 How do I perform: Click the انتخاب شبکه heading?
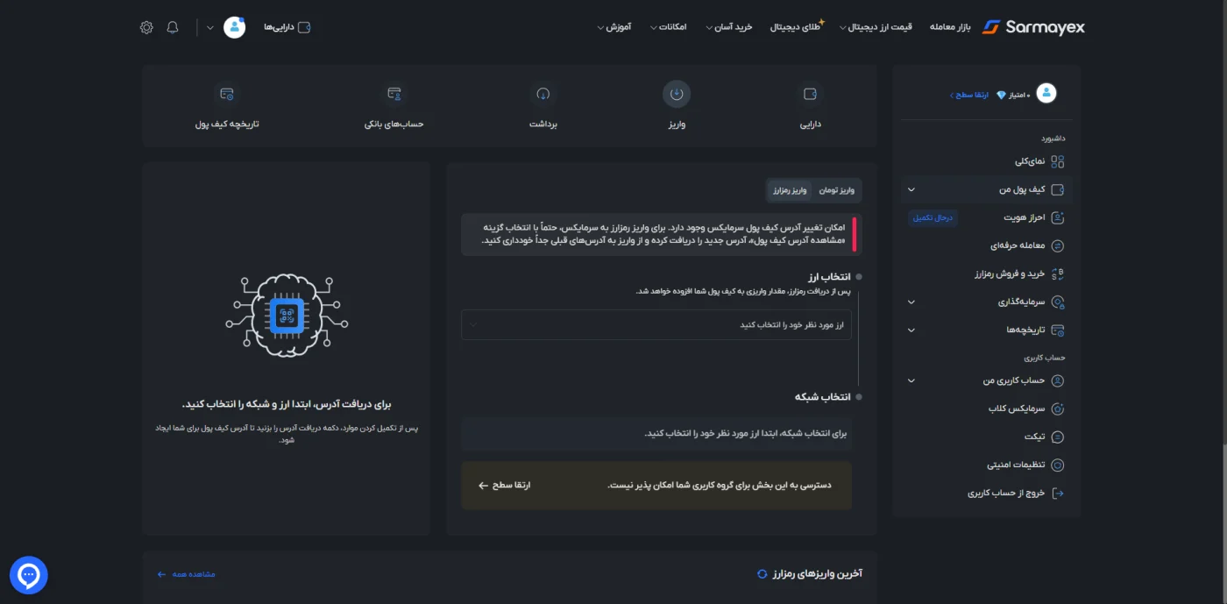[x=823, y=397]
